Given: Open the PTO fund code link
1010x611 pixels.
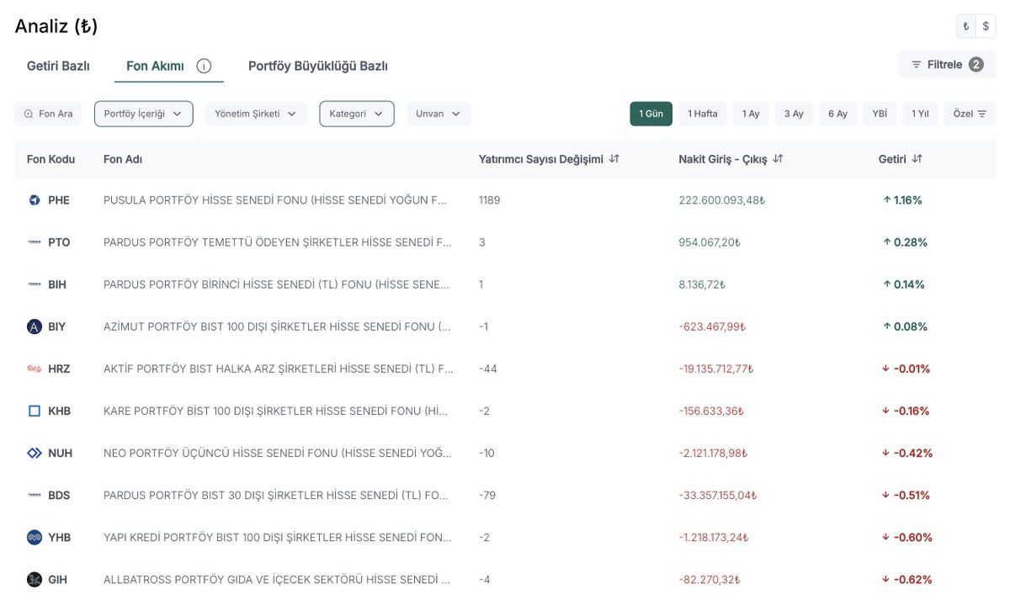Looking at the screenshot, I should point(59,242).
